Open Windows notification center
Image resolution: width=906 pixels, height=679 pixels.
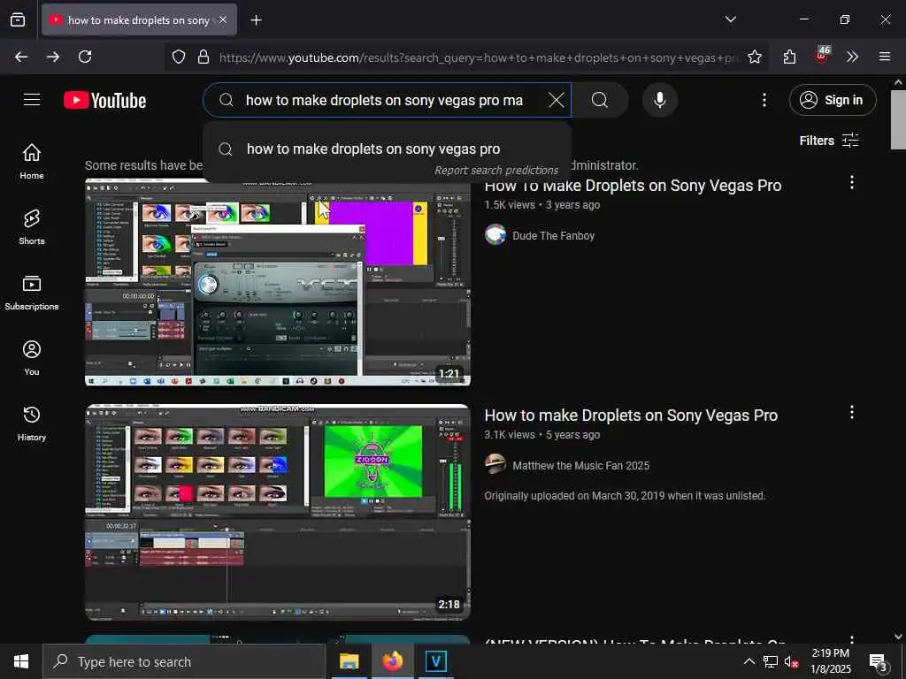click(x=879, y=661)
